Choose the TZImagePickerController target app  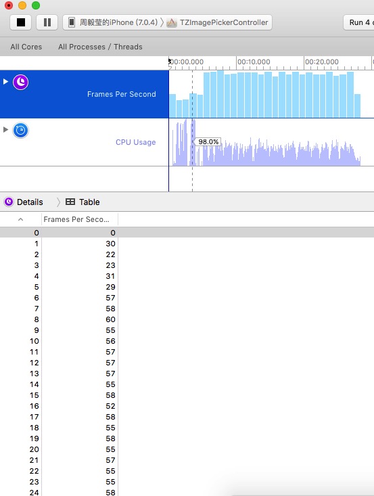tap(218, 22)
